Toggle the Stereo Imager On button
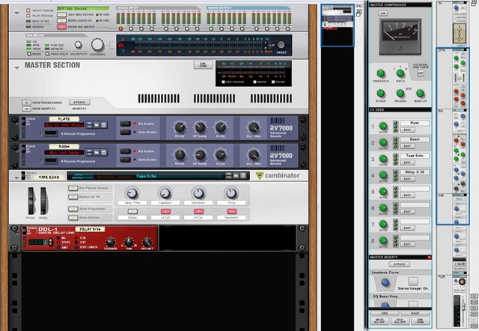The height and width of the screenshot is (331, 479). click(413, 281)
